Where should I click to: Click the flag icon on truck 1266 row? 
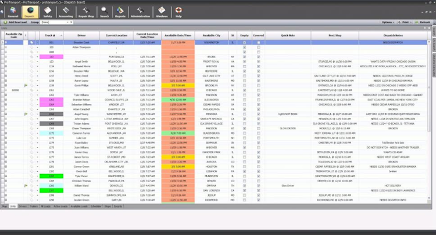[26, 114]
